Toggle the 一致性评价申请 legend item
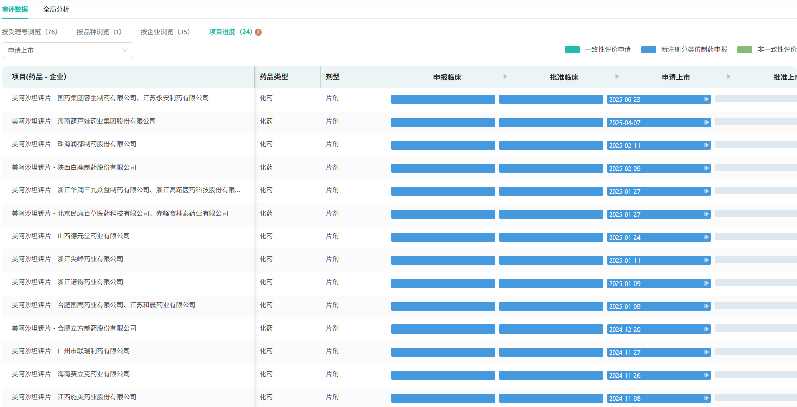The height and width of the screenshot is (407, 797). [x=597, y=50]
